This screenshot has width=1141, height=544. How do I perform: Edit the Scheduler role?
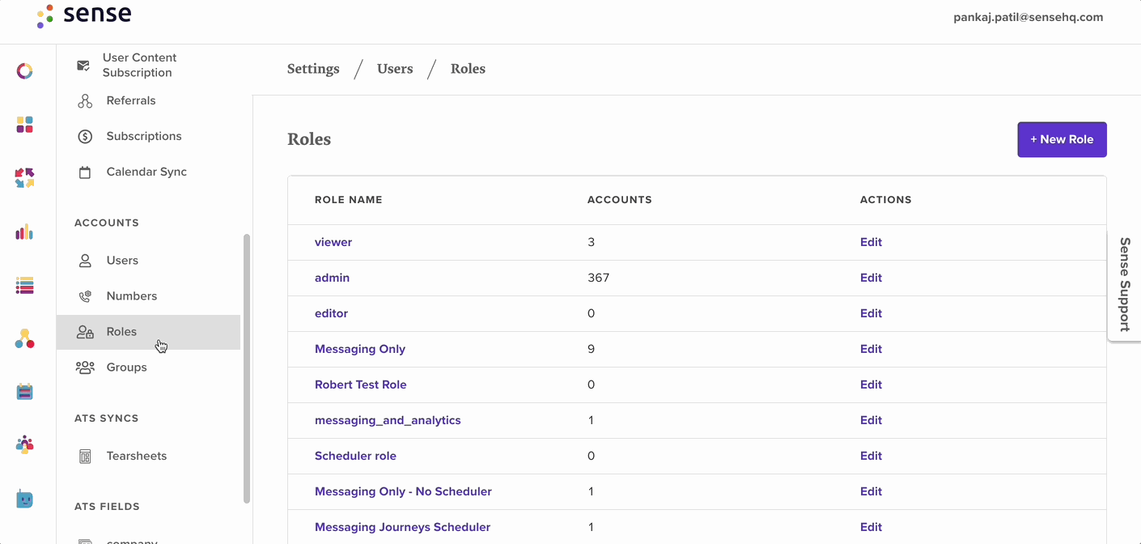(x=871, y=456)
